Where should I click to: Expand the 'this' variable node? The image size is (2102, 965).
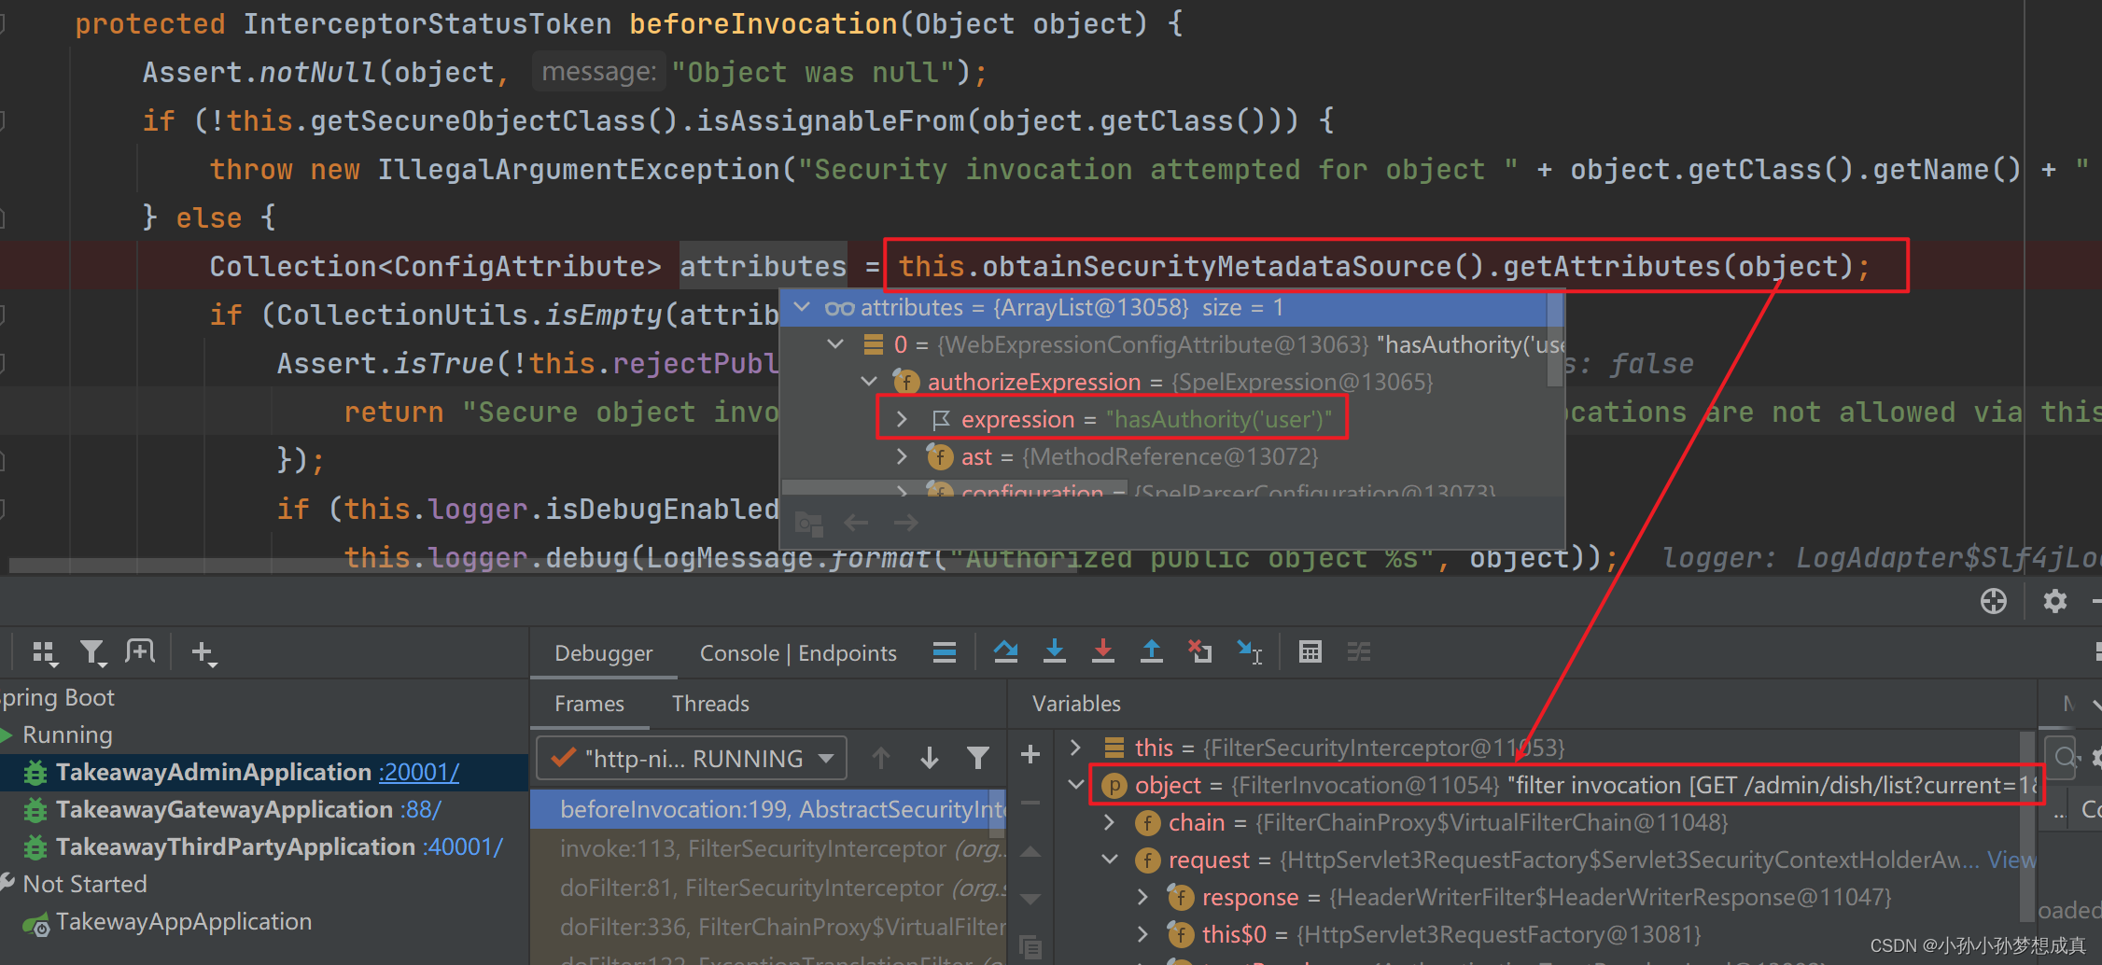tap(1075, 748)
